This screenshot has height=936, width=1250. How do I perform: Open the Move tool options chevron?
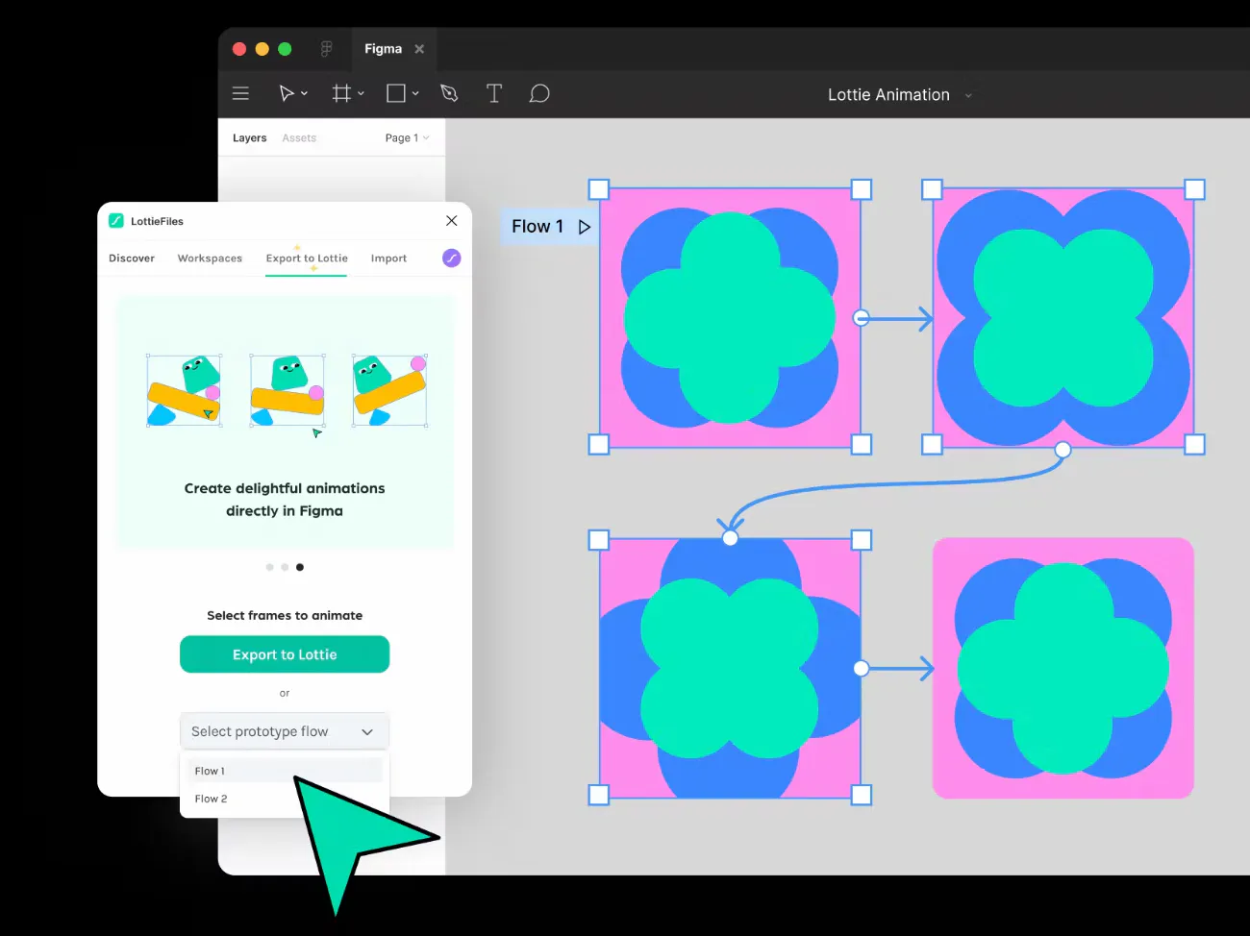click(304, 93)
